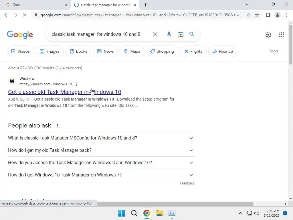Select the classic task manager search tab
The height and width of the screenshot is (220, 293).
(x=105, y=5)
